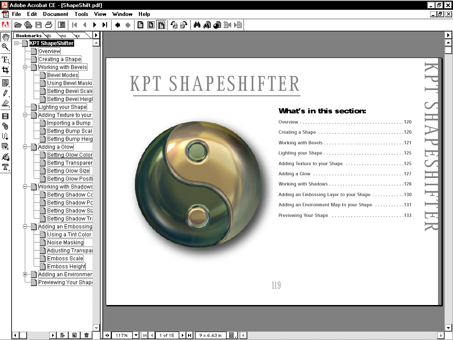Click the trash delete bookmark icon
This screenshot has width=453, height=340.
point(86,336)
